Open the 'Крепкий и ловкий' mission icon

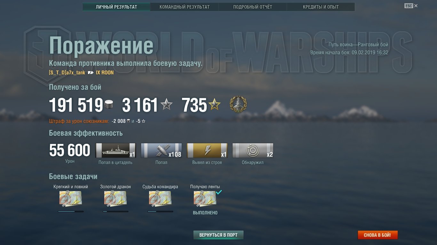[71, 198]
